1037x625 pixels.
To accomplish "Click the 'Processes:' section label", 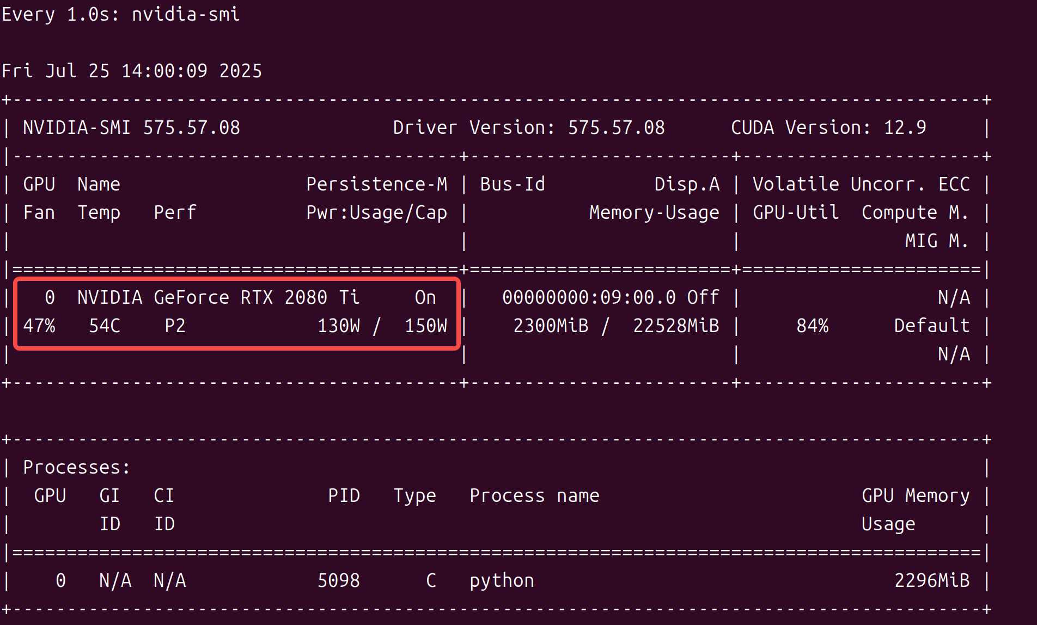I will pos(77,467).
